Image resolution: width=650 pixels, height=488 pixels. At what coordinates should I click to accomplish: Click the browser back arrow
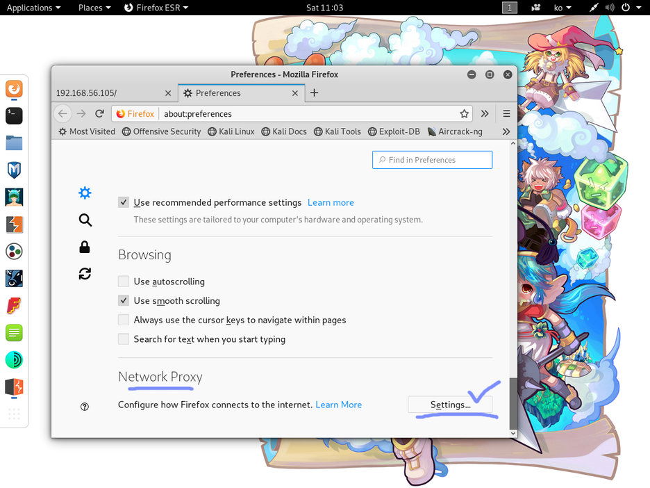coord(63,114)
